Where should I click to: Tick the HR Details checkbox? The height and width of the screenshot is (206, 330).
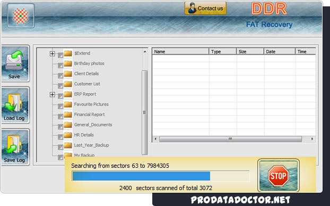point(60,137)
